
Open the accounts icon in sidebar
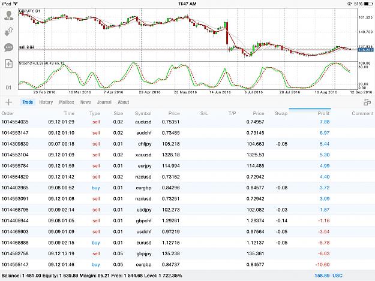[x=9, y=16]
